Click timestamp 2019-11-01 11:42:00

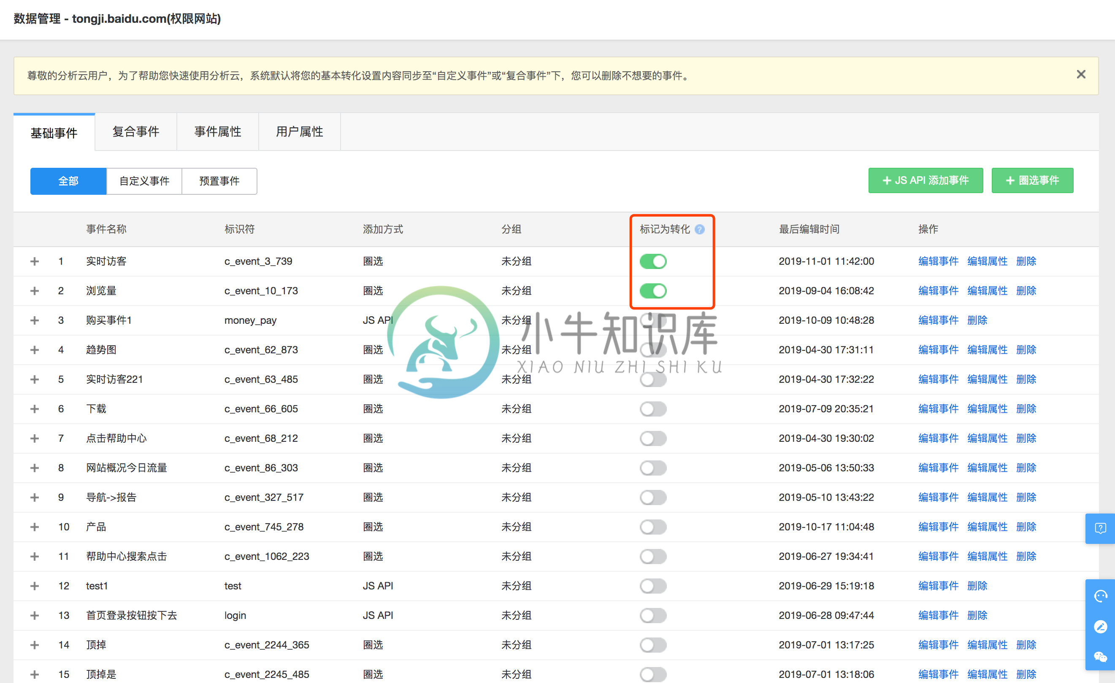(x=826, y=261)
